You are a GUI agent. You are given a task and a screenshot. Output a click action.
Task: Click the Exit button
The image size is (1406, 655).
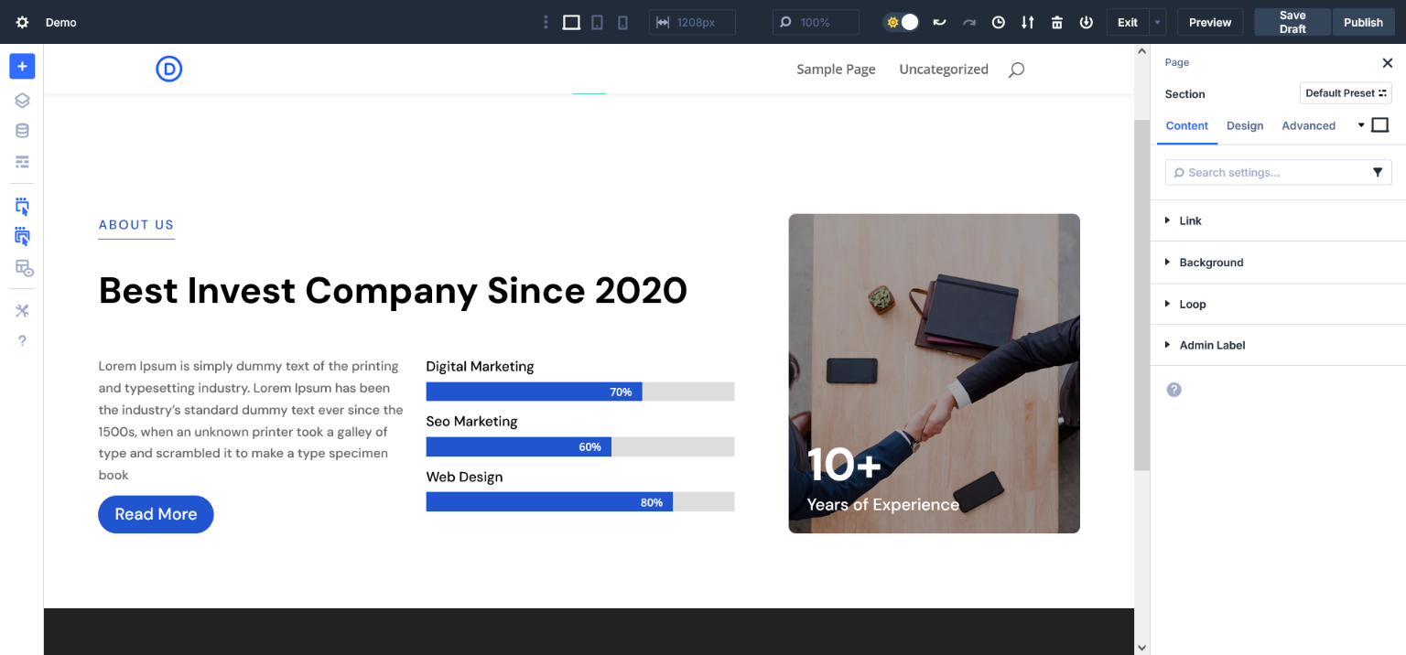tap(1128, 22)
